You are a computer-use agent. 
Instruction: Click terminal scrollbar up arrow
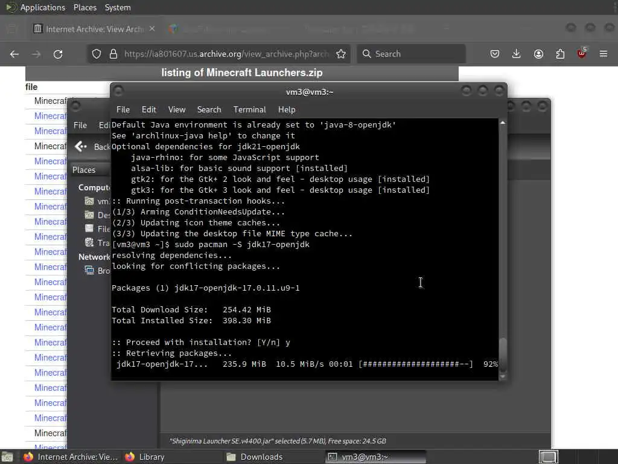coord(503,123)
